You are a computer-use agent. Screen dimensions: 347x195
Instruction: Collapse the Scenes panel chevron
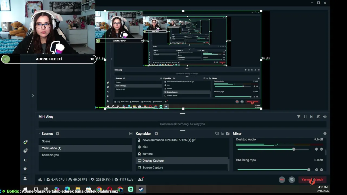click(x=40, y=134)
